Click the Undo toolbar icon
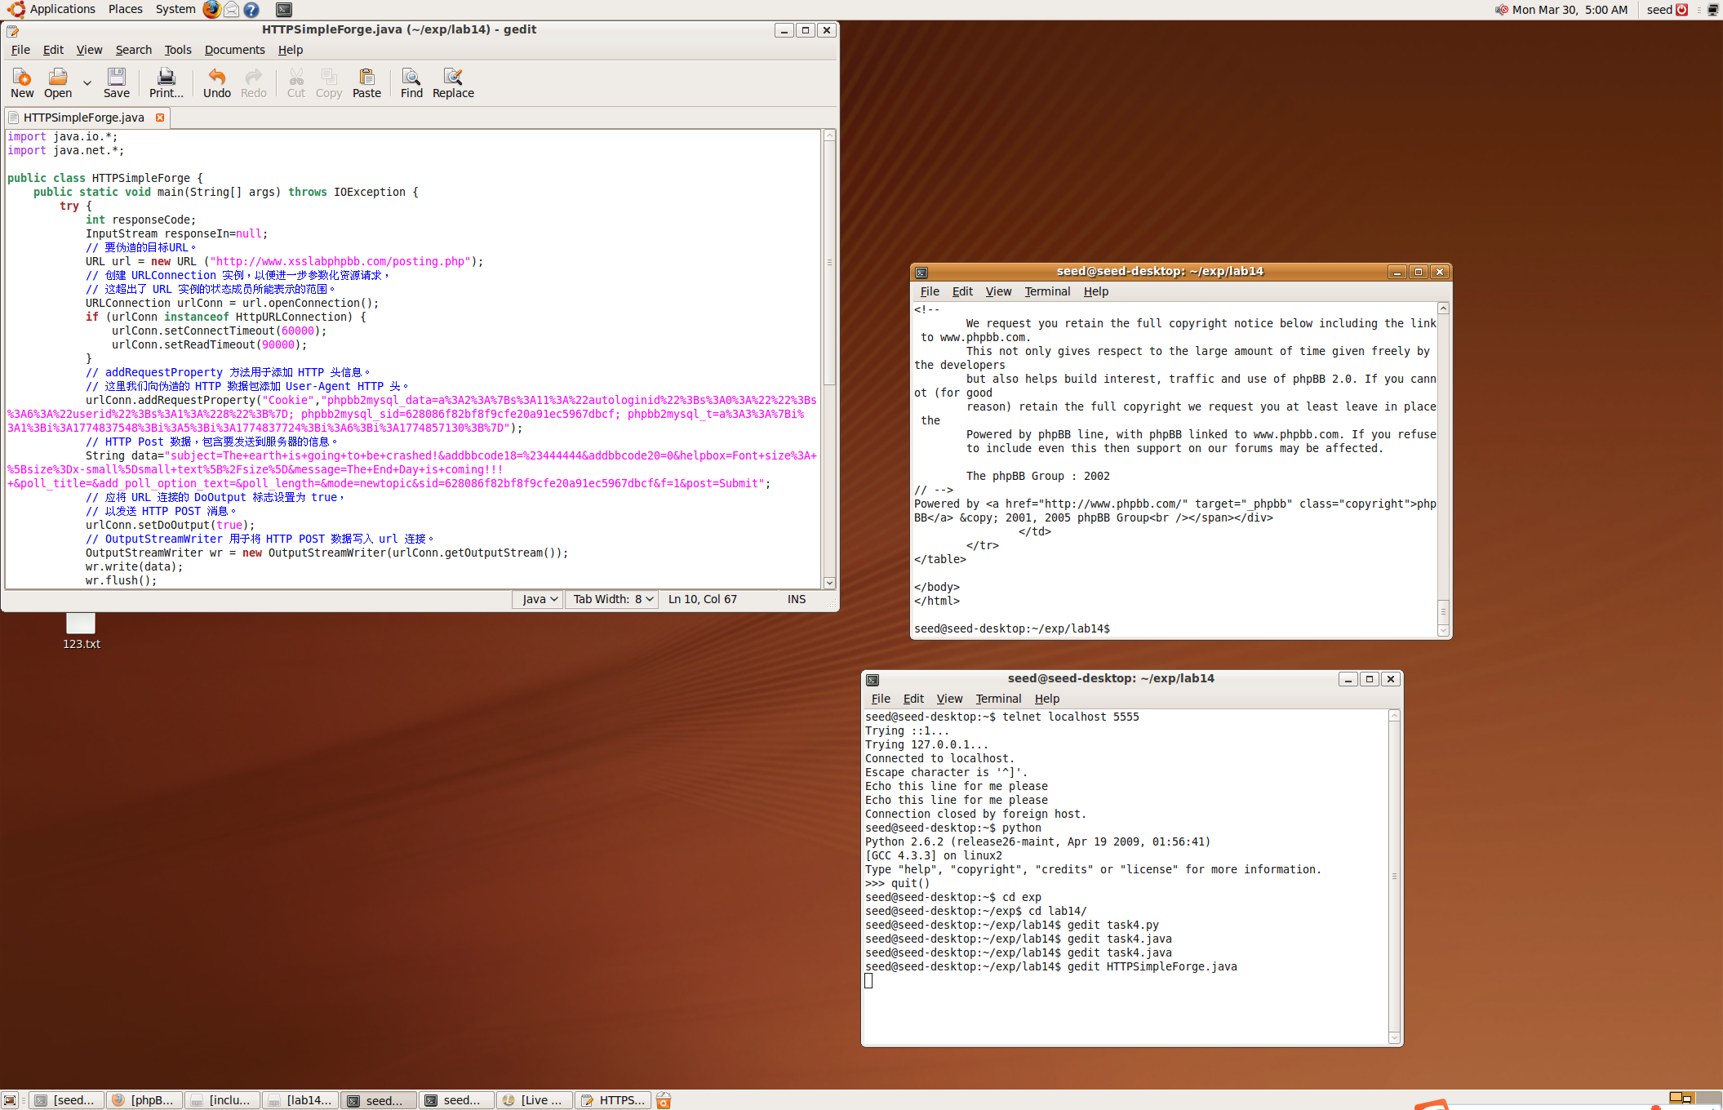 tap(216, 82)
